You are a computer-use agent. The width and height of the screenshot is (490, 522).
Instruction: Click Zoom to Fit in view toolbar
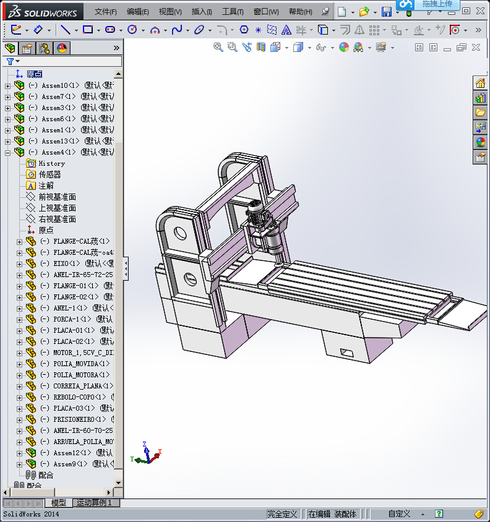pos(218,47)
